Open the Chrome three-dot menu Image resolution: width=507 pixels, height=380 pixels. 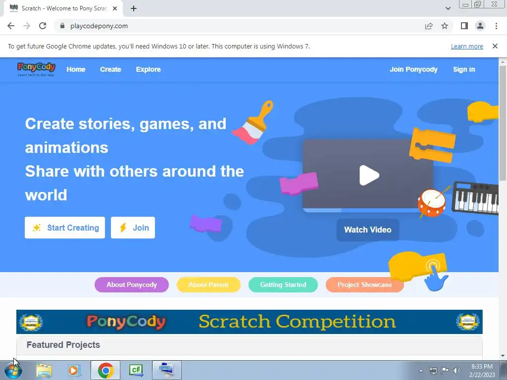tap(496, 26)
